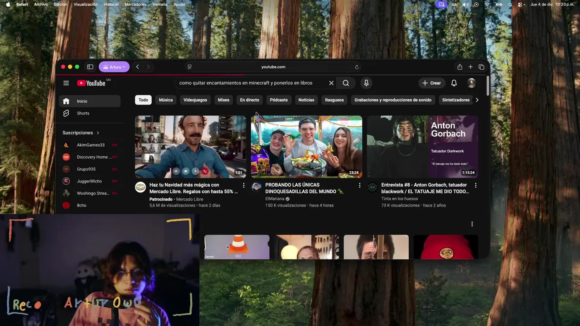Show Safari tab overview
Viewport: 580px width, 326px height.
click(x=481, y=67)
